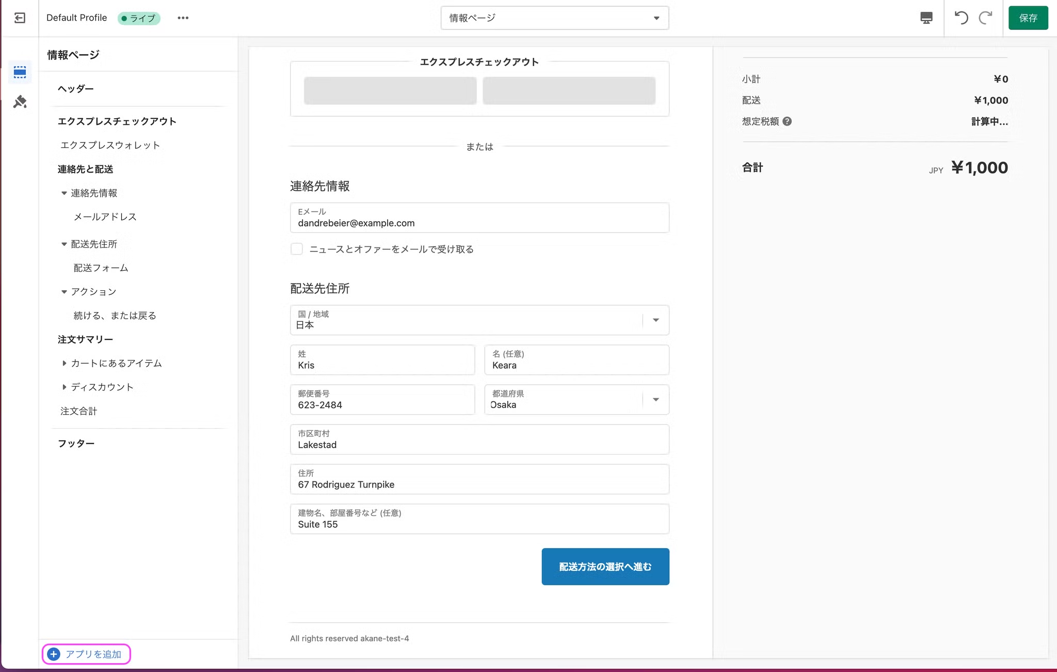This screenshot has height=672, width=1057.
Task: Open the three-dot more actions menu
Action: pyautogui.click(x=183, y=18)
